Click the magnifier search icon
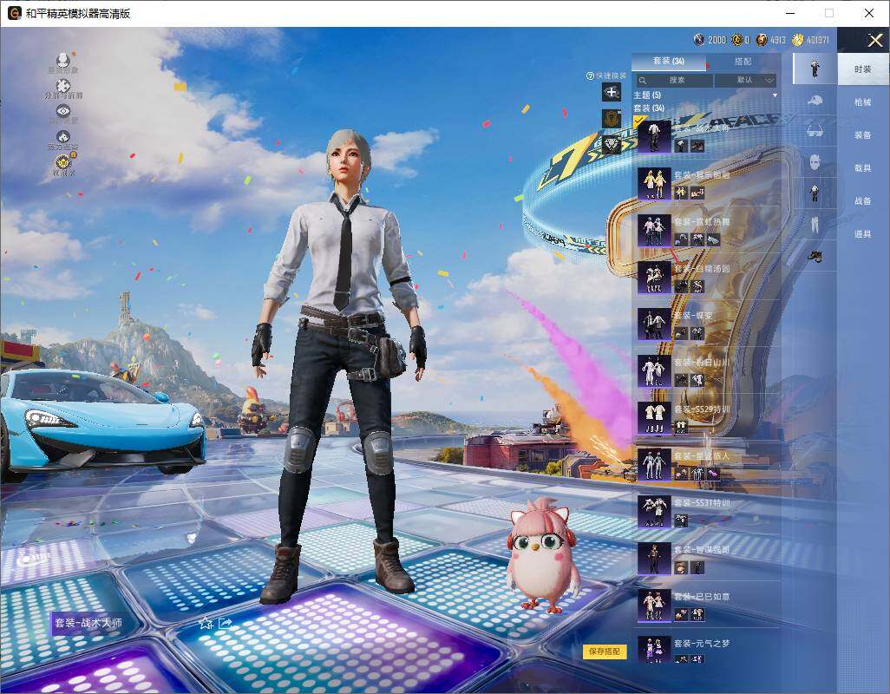Viewport: 890px width, 694px height. coord(643,81)
